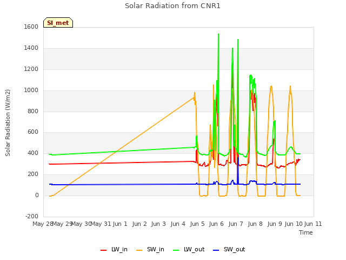346x260 pixels.
Task: Click the blue SW_out legend color marker
Action: click(x=216, y=250)
